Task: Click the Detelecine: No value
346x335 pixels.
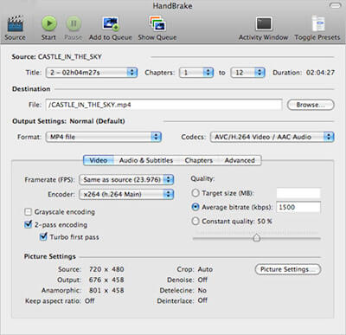Action: point(202,290)
